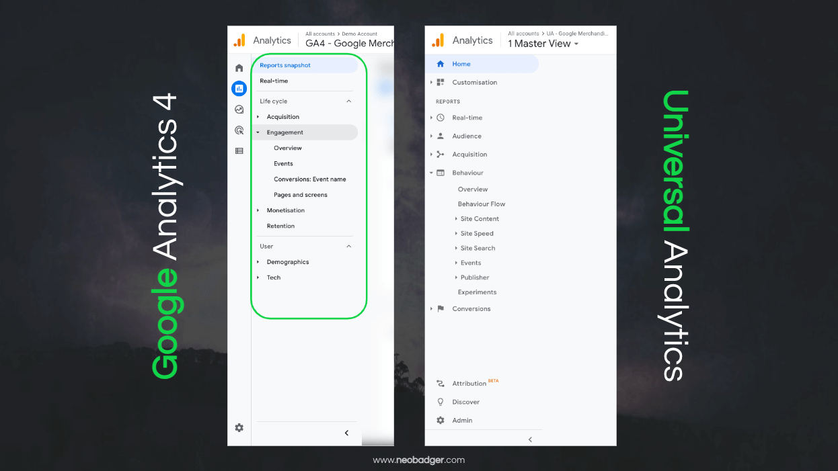838x471 pixels.
Task: Collapse the UA sidebar with chevron
Action: [x=530, y=439]
